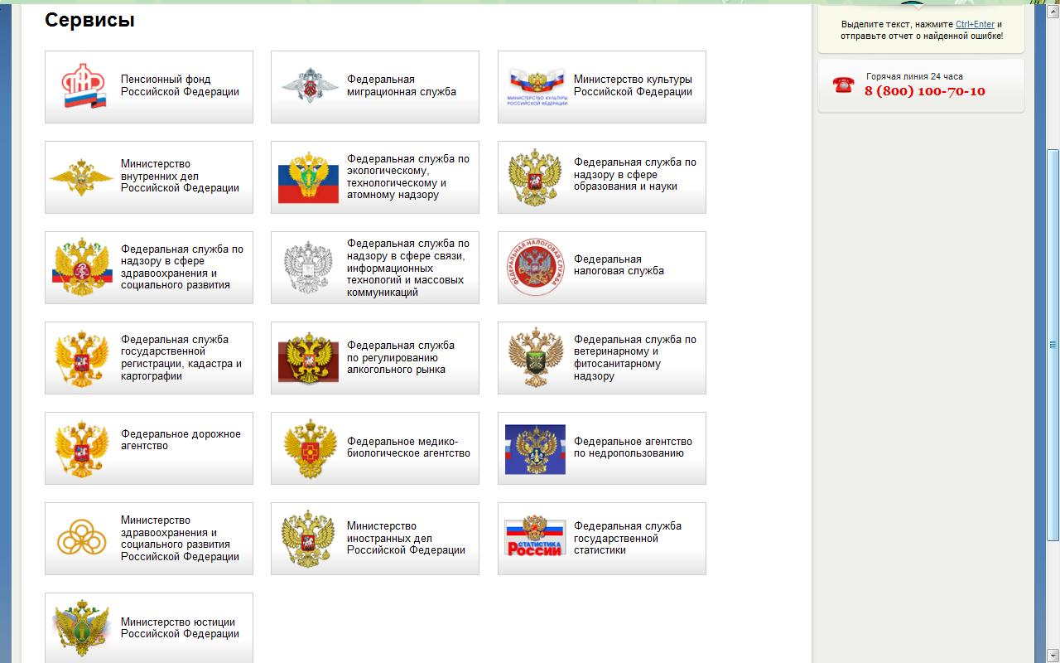Click the Сервисы heading
Viewport: 1060px width, 663px height.
(89, 19)
